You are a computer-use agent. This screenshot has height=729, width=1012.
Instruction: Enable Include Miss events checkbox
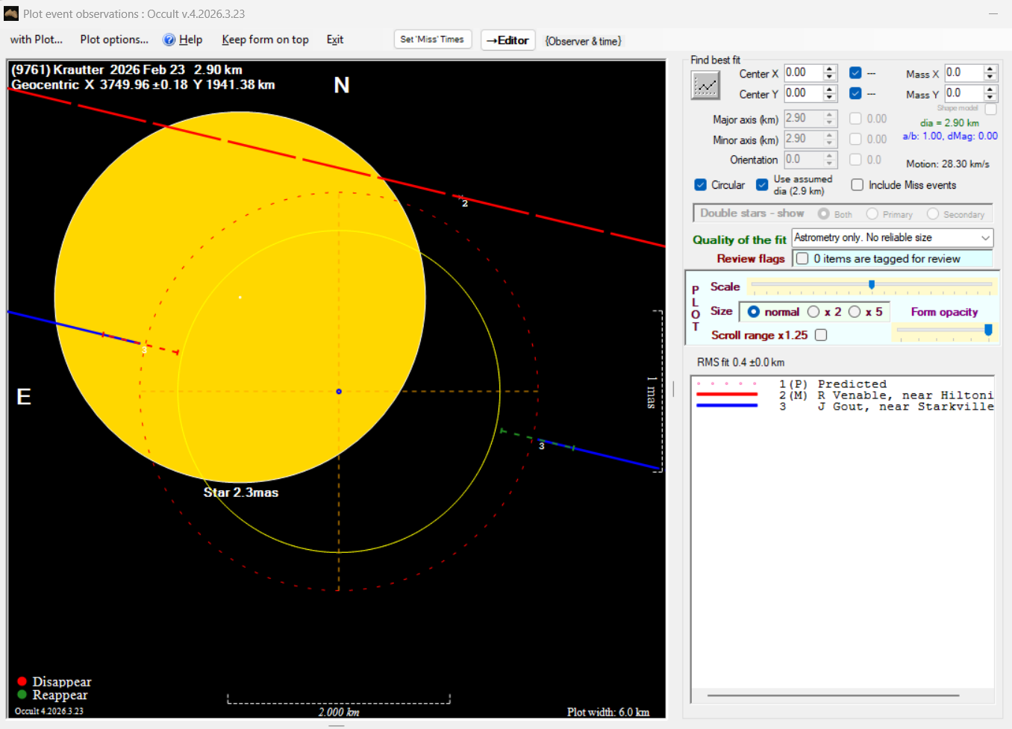click(858, 185)
